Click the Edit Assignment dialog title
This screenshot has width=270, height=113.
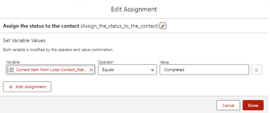(134, 9)
